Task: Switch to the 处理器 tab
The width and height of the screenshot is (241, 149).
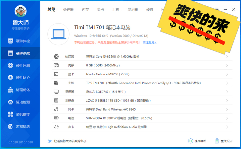Action: [x=69, y=10]
